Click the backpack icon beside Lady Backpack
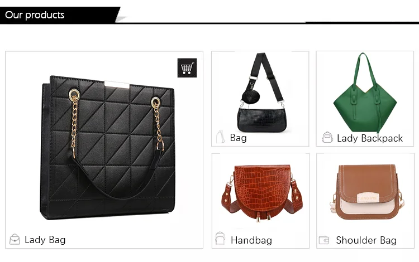 pos(327,138)
